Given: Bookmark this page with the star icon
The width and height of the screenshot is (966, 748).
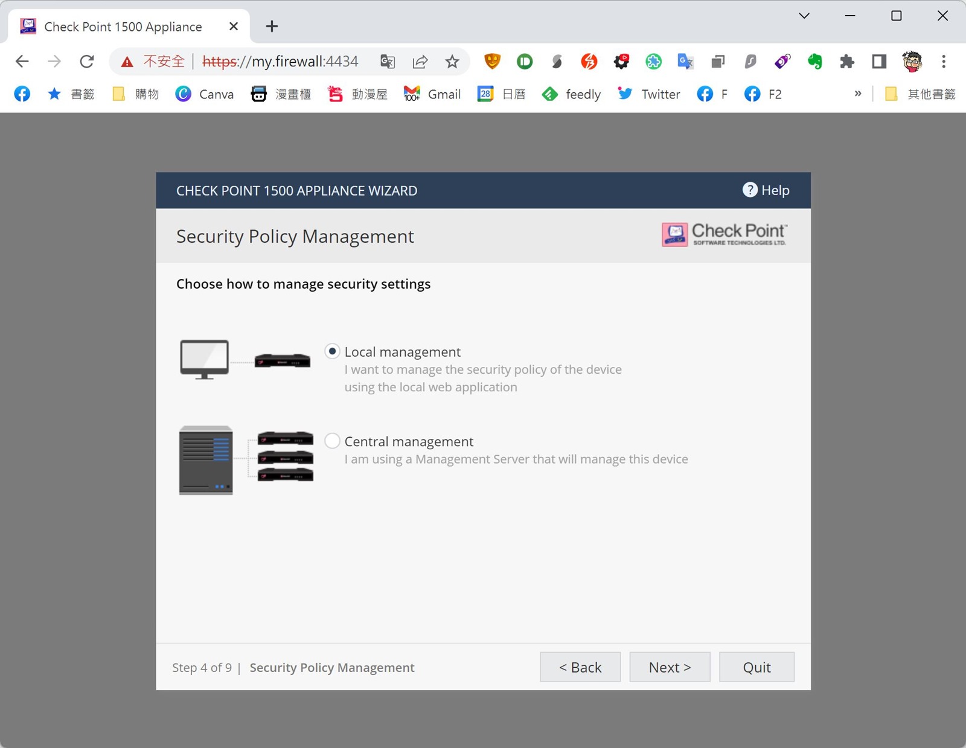Looking at the screenshot, I should [x=452, y=62].
